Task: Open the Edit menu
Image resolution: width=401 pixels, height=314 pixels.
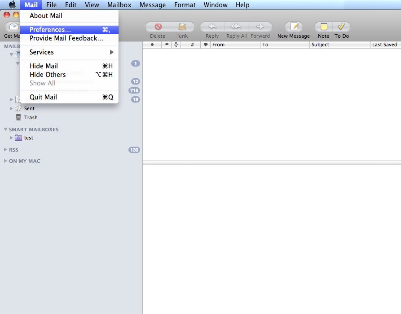Action: [x=71, y=4]
